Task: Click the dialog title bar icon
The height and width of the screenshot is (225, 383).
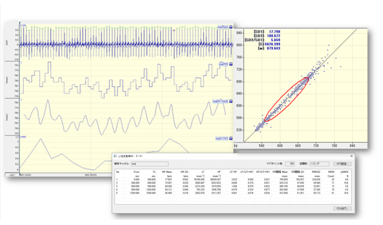Action: tap(115, 156)
